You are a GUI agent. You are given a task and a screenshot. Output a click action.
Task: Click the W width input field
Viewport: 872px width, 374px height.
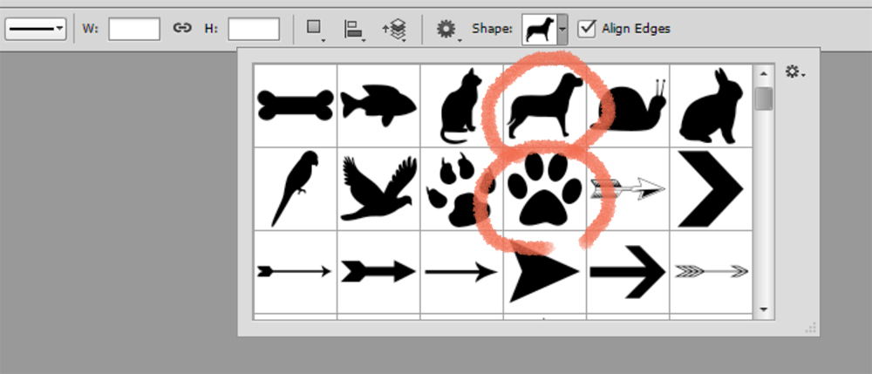coord(134,29)
